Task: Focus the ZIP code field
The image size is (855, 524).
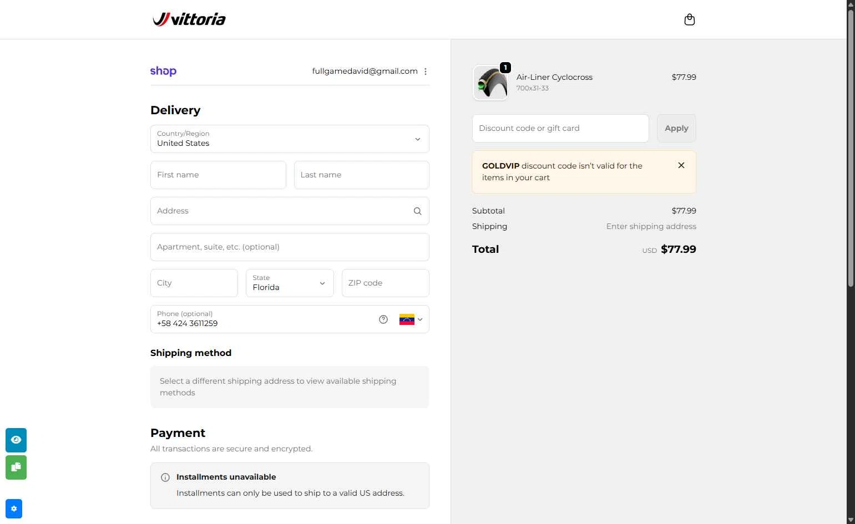Action: point(386,283)
